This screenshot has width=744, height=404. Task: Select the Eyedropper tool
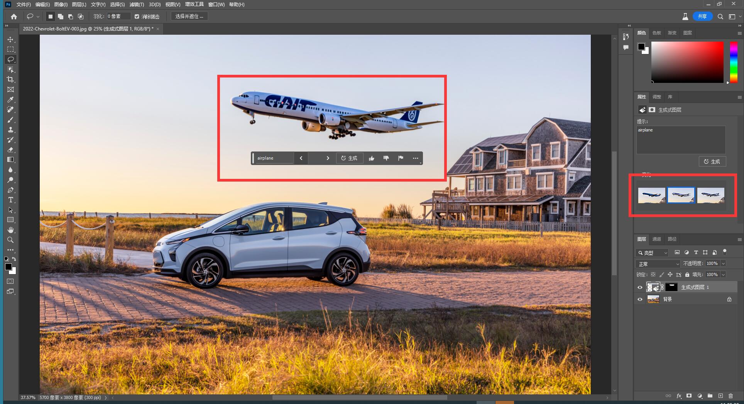coord(10,99)
